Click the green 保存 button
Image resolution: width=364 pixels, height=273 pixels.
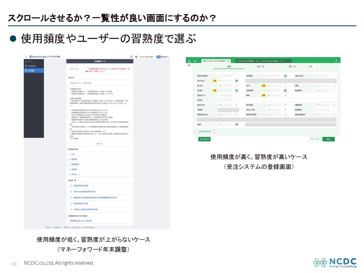(328, 139)
